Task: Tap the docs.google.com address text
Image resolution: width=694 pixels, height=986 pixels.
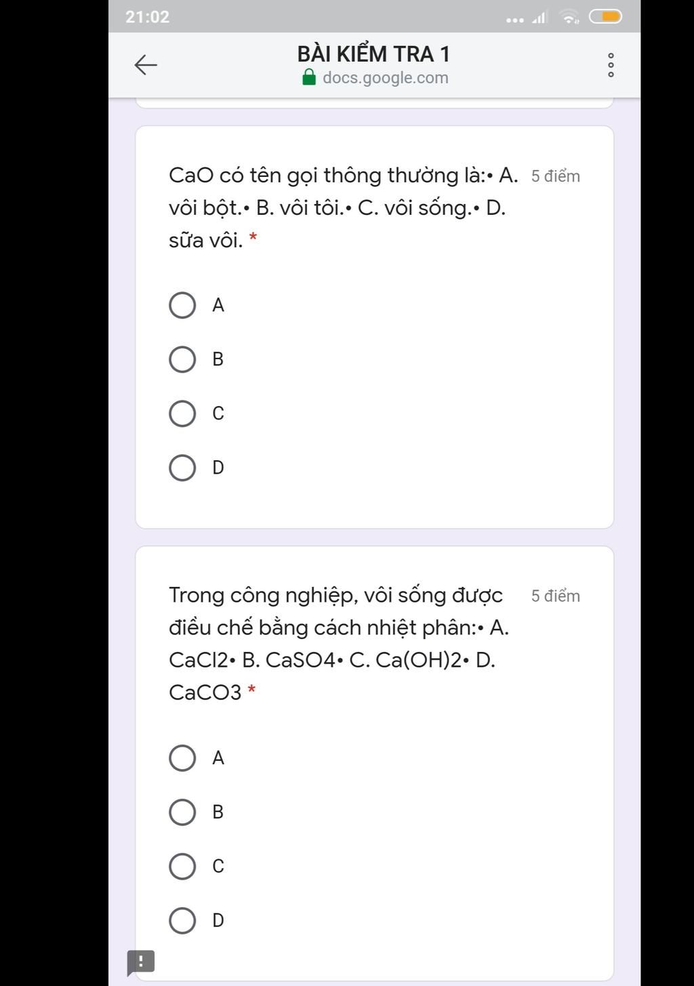Action: click(x=385, y=78)
